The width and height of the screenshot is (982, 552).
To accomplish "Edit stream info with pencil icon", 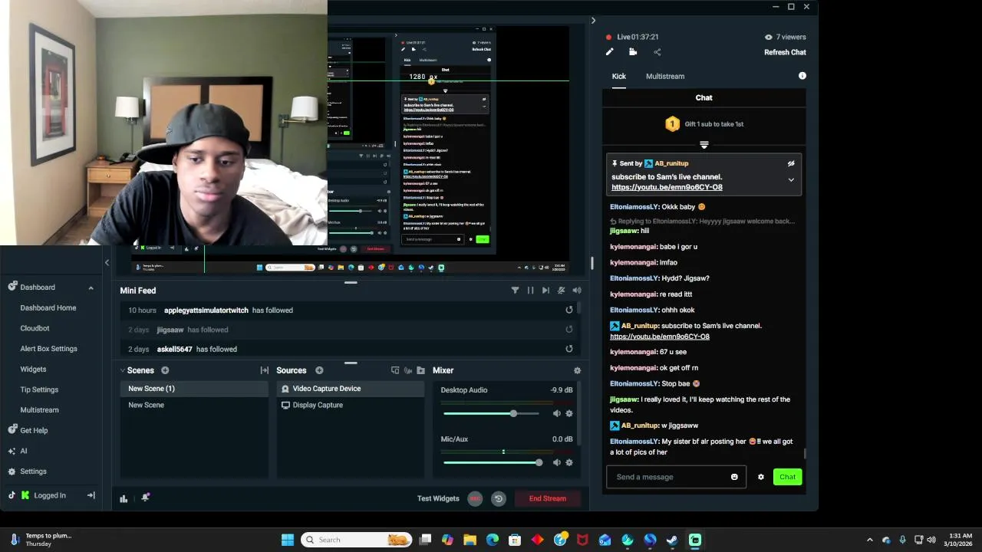I will tap(610, 52).
